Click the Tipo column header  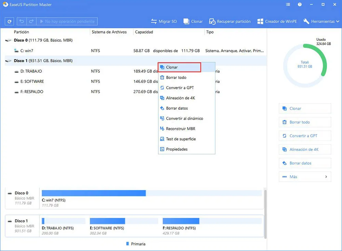coord(210,32)
